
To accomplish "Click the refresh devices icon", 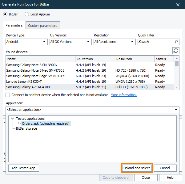I will point(176,51).
